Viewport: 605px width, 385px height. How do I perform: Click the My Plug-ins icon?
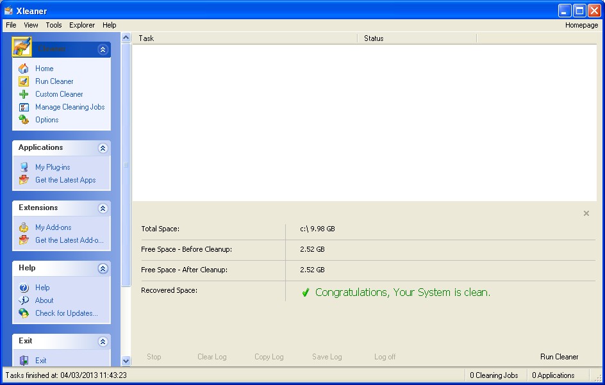[24, 167]
